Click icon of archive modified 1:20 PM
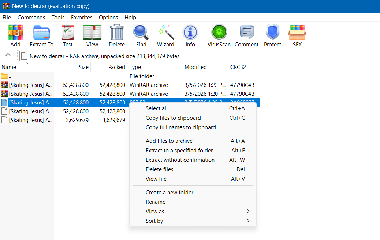Viewport: 380px width, 240px height. pyautogui.click(x=4, y=94)
